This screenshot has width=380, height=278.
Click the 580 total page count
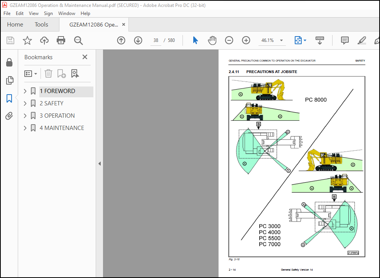point(171,40)
